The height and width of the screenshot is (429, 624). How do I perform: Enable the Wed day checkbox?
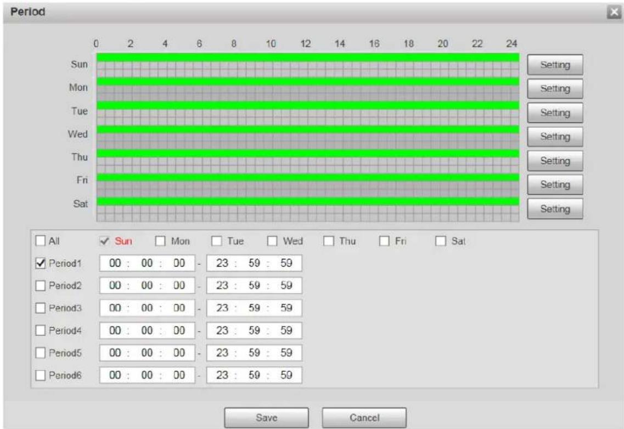click(272, 241)
